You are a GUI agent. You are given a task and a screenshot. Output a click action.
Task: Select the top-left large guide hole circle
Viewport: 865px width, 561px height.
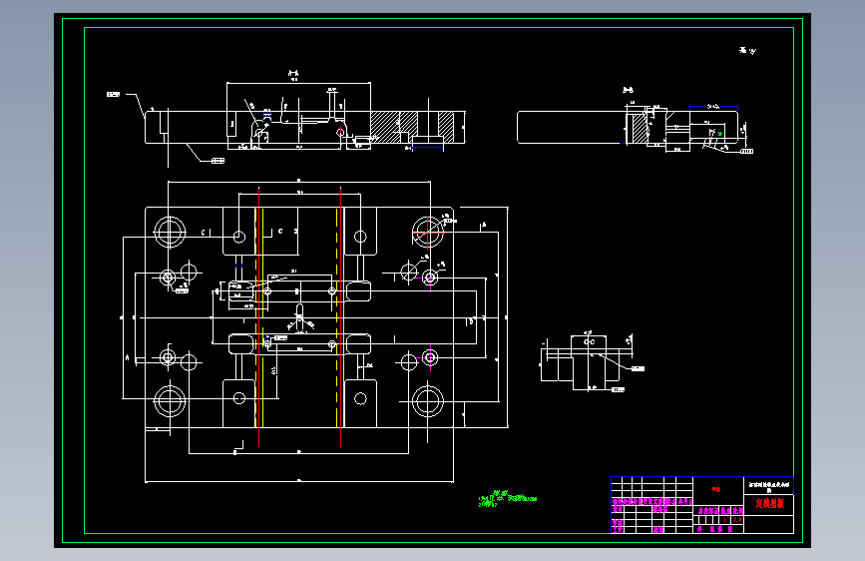[170, 232]
